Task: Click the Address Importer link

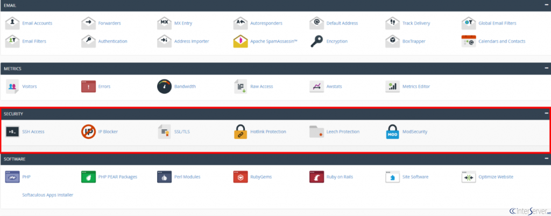Action: (192, 41)
